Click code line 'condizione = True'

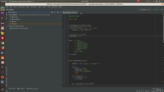(x=75, y=36)
